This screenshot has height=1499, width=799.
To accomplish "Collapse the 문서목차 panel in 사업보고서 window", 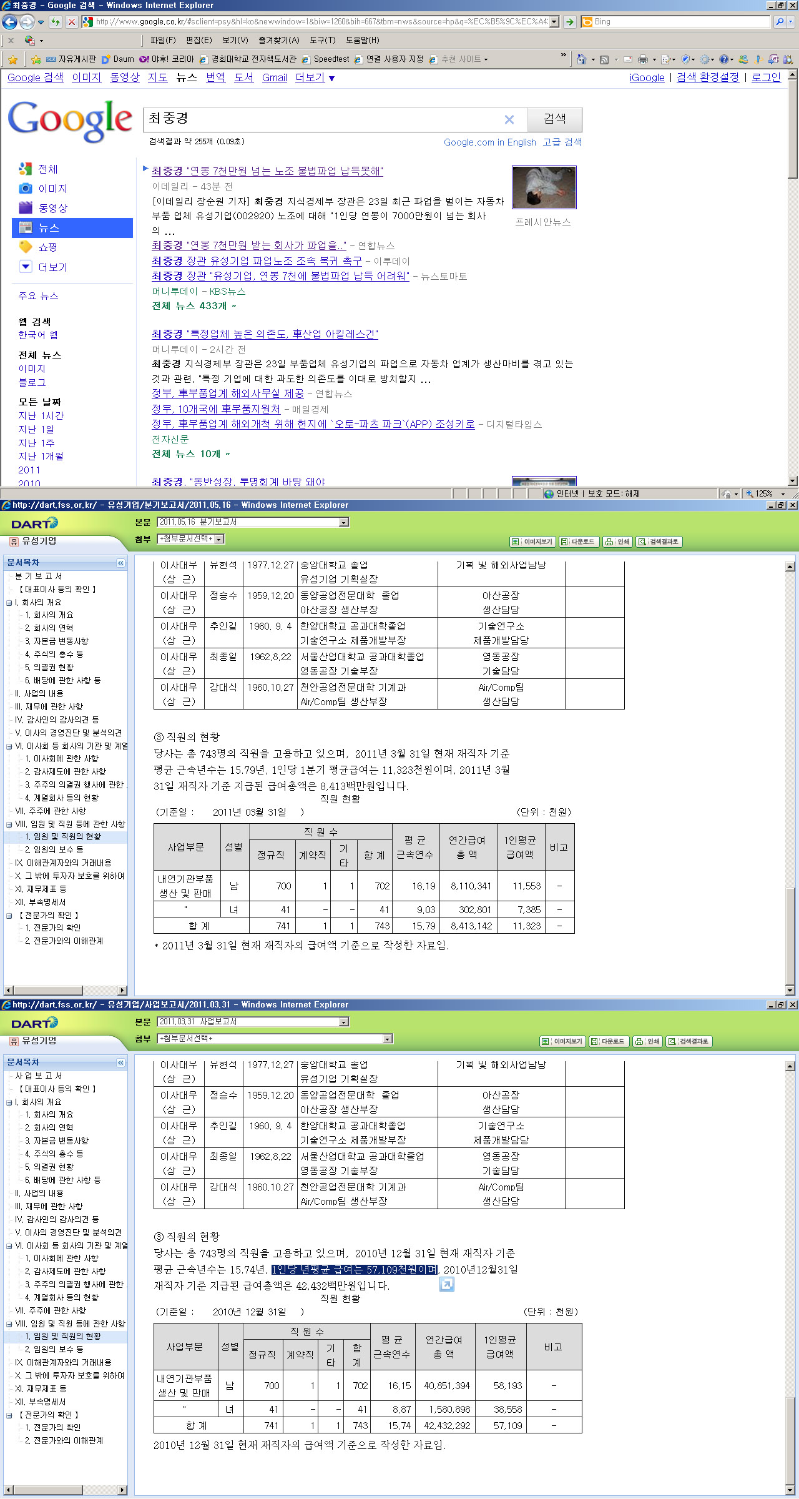I will (x=120, y=1062).
